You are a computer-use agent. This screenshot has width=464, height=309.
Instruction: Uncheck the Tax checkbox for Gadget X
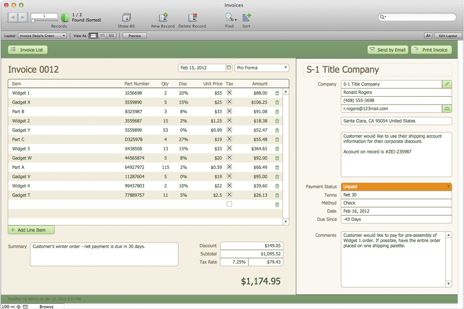point(229,102)
